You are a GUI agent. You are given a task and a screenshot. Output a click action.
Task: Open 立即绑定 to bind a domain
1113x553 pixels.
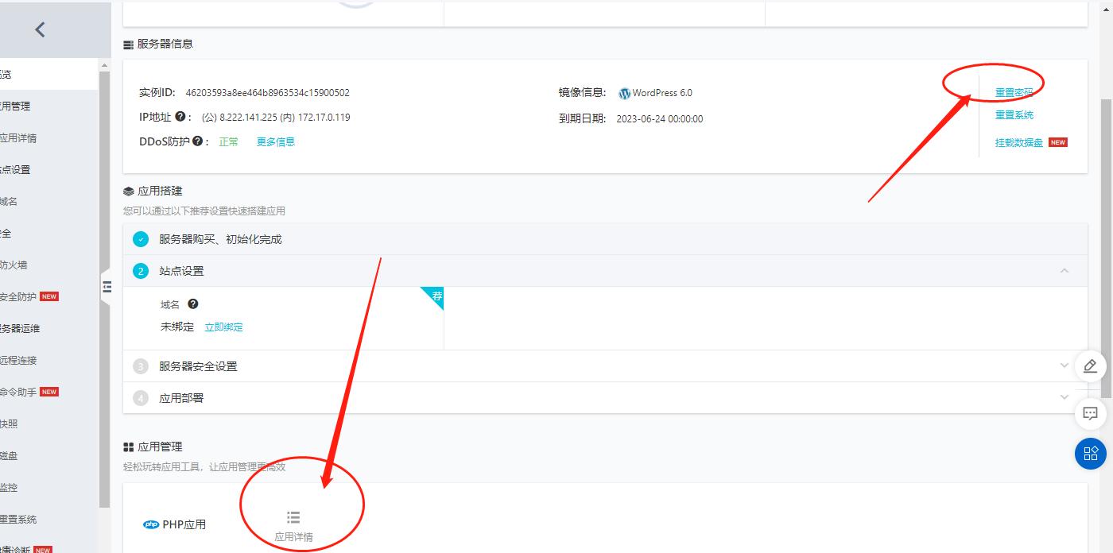pyautogui.click(x=224, y=327)
